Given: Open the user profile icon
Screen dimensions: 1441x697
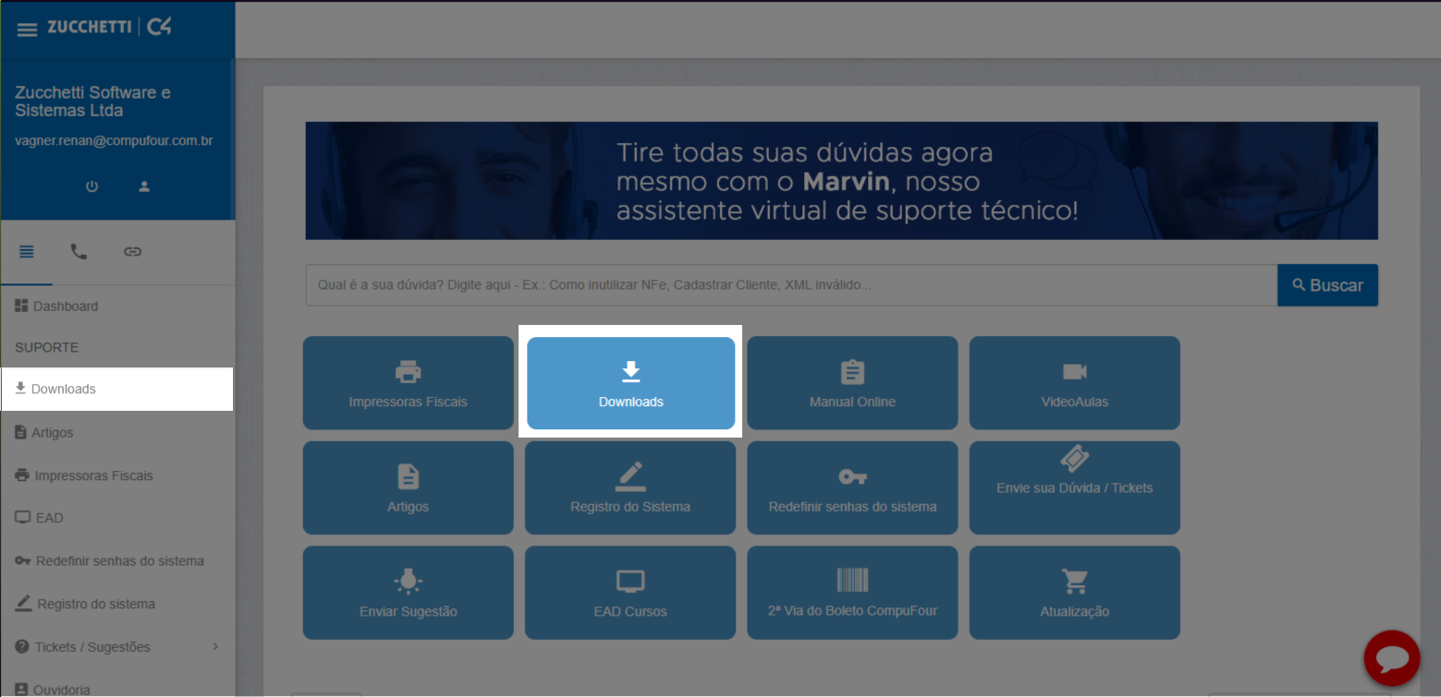Looking at the screenshot, I should tap(144, 186).
